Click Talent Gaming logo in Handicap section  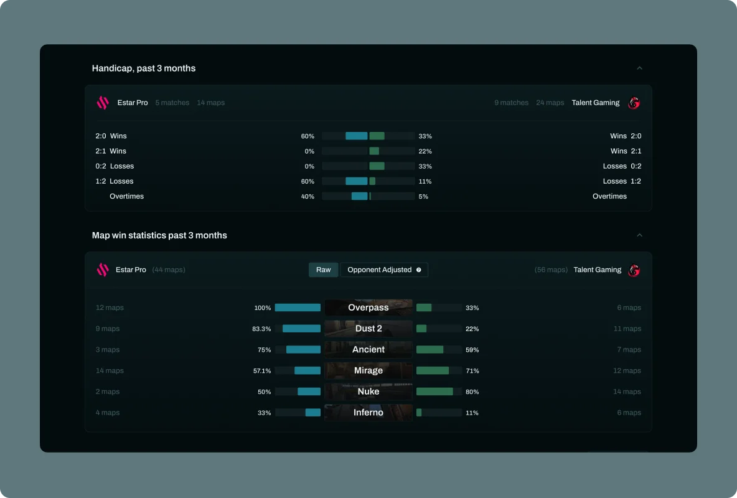634,103
